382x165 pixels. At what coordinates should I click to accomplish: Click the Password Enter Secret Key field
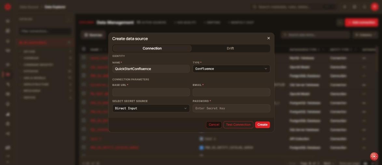[x=231, y=108]
